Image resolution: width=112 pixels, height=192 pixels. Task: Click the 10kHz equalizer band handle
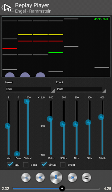[101, 117]
